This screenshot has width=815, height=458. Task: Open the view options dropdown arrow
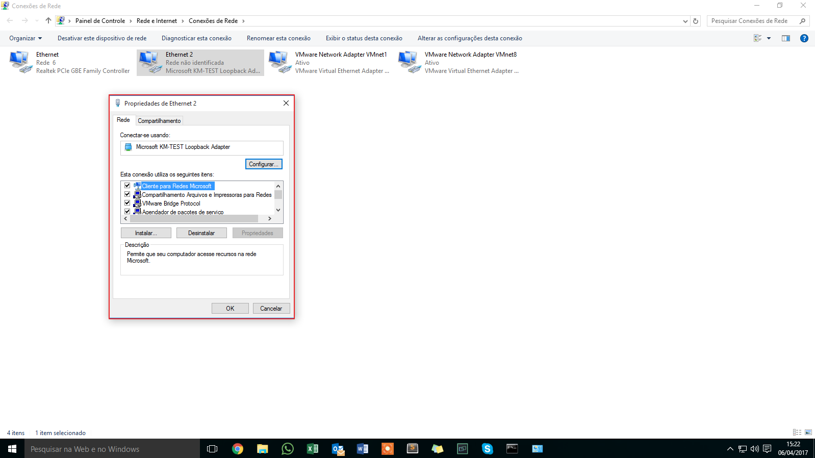point(769,38)
